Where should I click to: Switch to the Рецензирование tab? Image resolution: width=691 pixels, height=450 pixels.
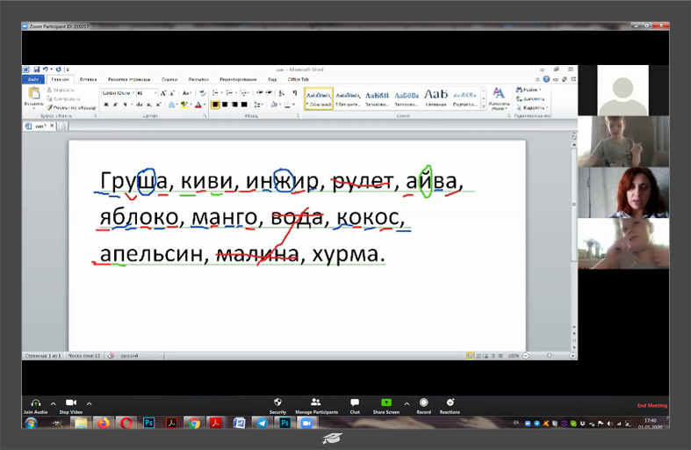[x=238, y=79]
